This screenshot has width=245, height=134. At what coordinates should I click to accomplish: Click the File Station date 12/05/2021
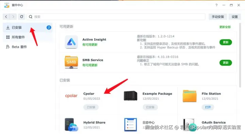[210, 99]
